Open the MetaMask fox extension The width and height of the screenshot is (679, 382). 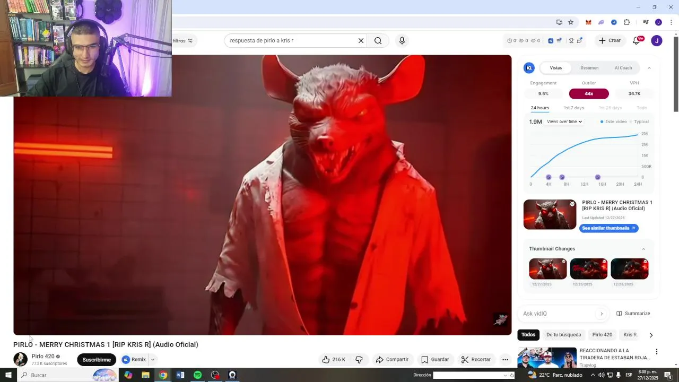point(588,22)
